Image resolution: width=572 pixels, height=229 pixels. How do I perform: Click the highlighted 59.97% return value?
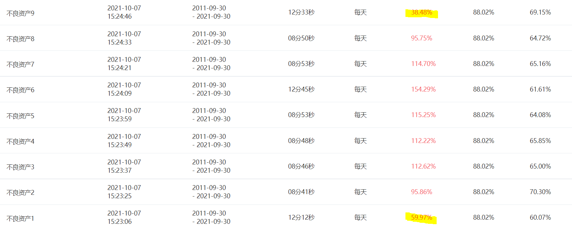tap(421, 218)
